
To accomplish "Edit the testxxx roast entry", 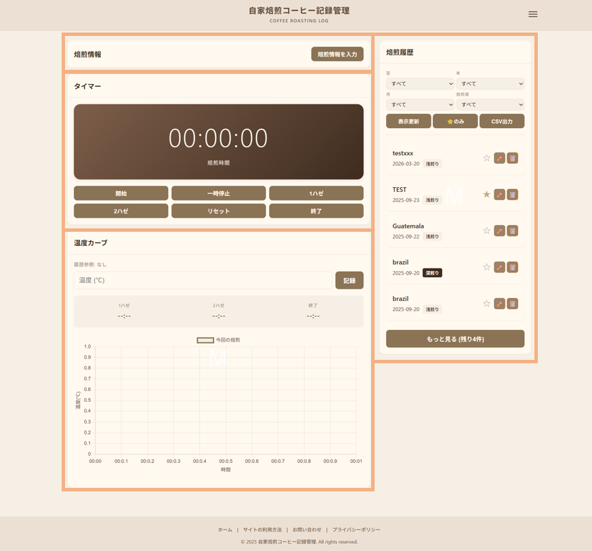I will pos(499,158).
